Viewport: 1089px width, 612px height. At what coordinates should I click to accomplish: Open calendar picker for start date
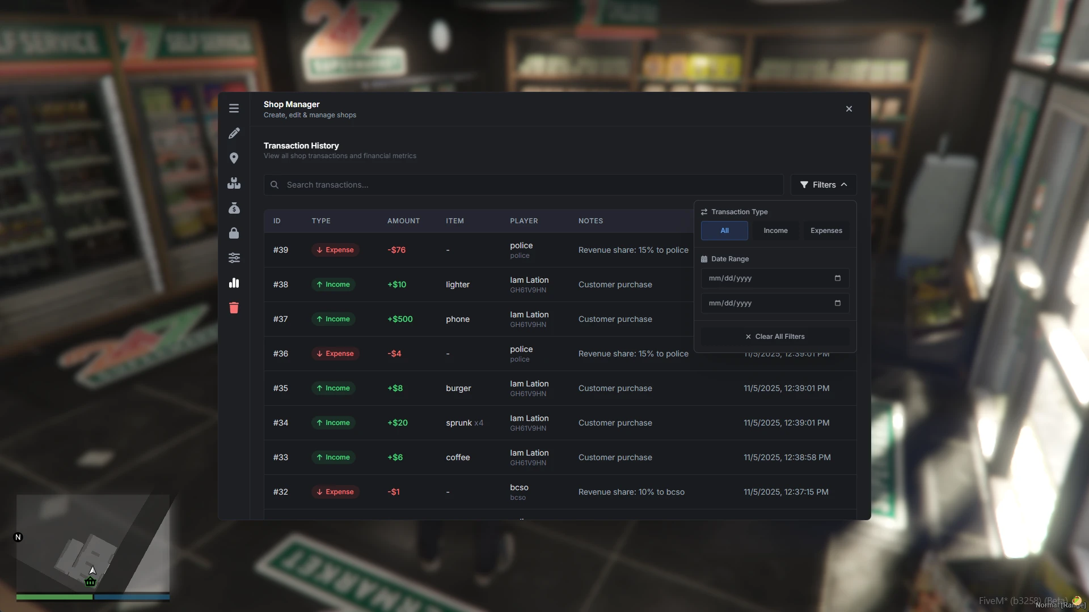pyautogui.click(x=837, y=278)
